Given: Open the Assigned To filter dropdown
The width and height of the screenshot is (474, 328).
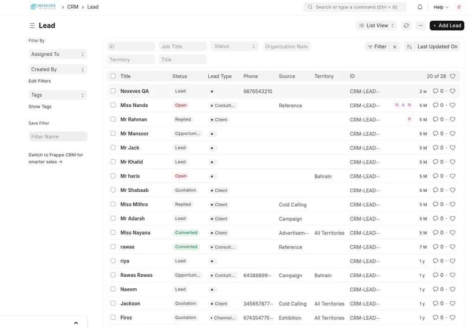Looking at the screenshot, I should [58, 55].
